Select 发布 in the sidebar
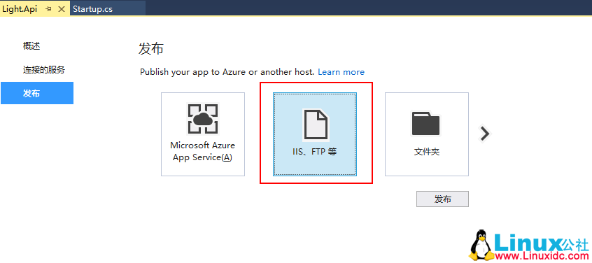Viewport: 592px width, 263px height. pyautogui.click(x=37, y=93)
